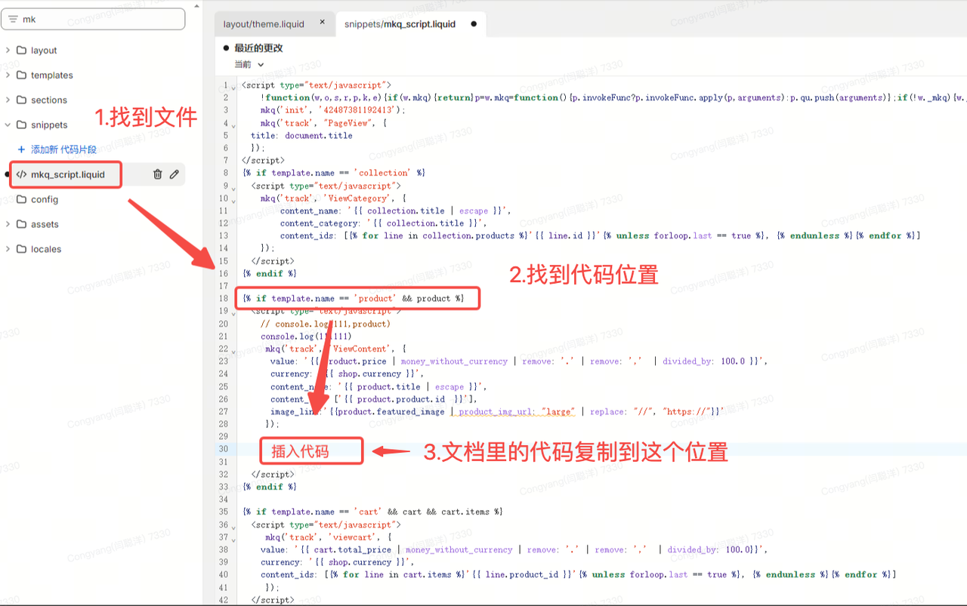The height and width of the screenshot is (606, 967).
Task: Focus the file search field containing "mk"
Action: 93,20
